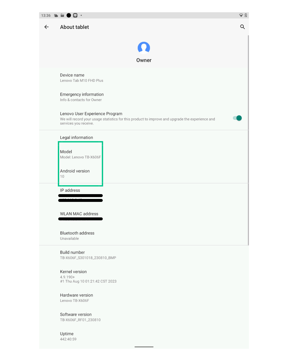Select Bluetooth address entry
The image size is (288, 361).
144,236
